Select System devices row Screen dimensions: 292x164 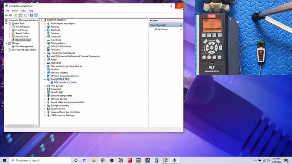pyautogui.click(x=58, y=109)
